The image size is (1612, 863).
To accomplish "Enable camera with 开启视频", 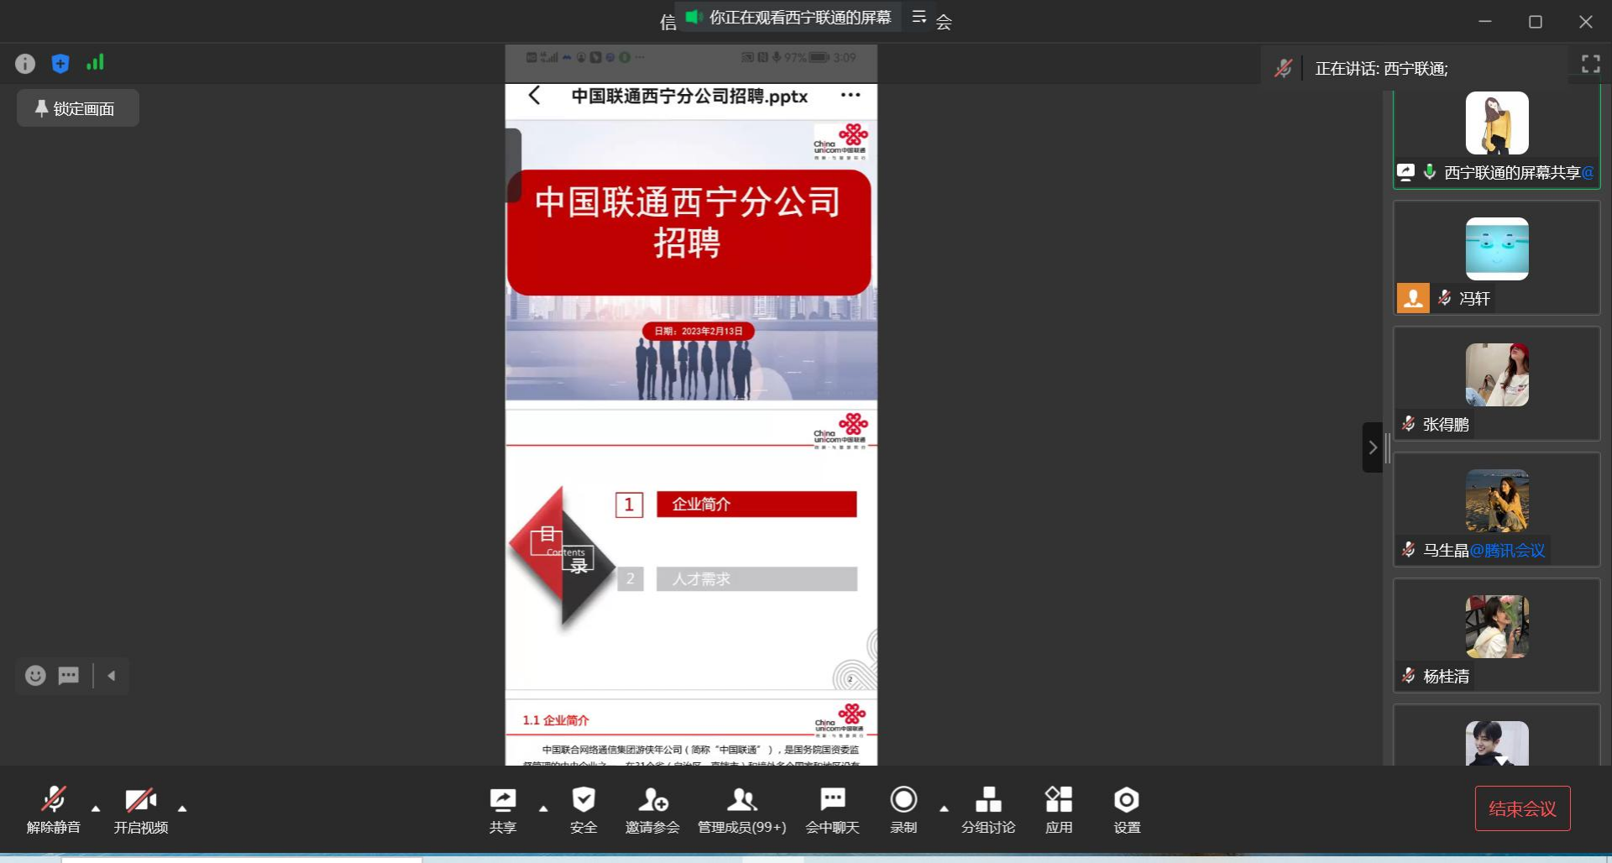I will [141, 808].
